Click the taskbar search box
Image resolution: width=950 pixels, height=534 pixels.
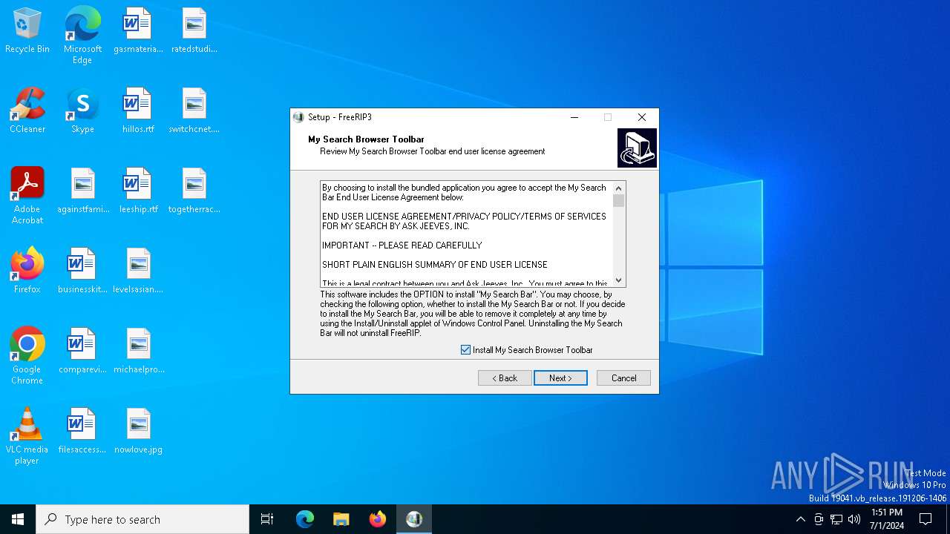pyautogui.click(x=142, y=519)
